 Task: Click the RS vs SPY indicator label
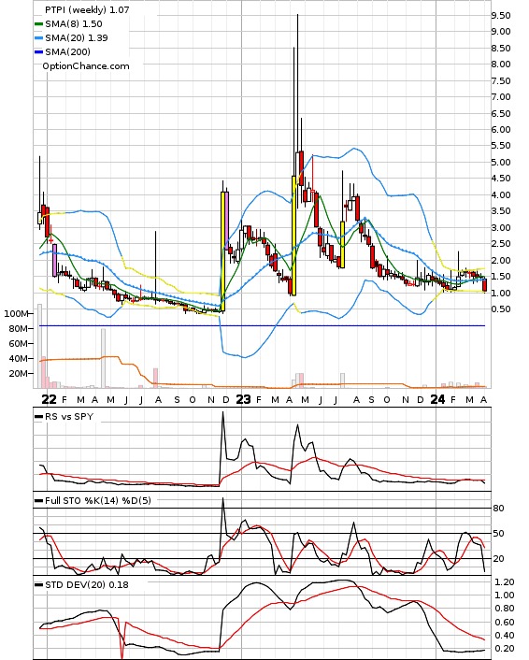pyautogui.click(x=69, y=417)
